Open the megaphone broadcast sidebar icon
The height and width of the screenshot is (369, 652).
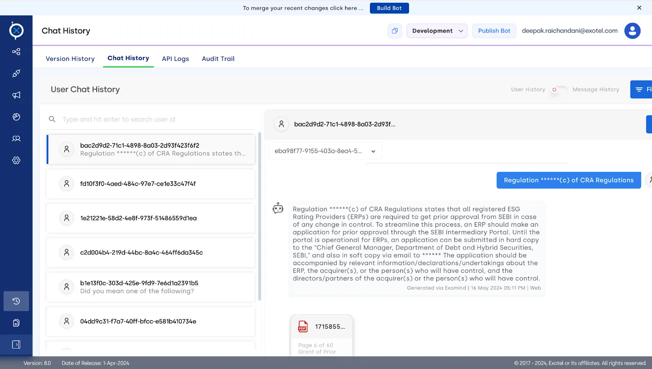(16, 95)
